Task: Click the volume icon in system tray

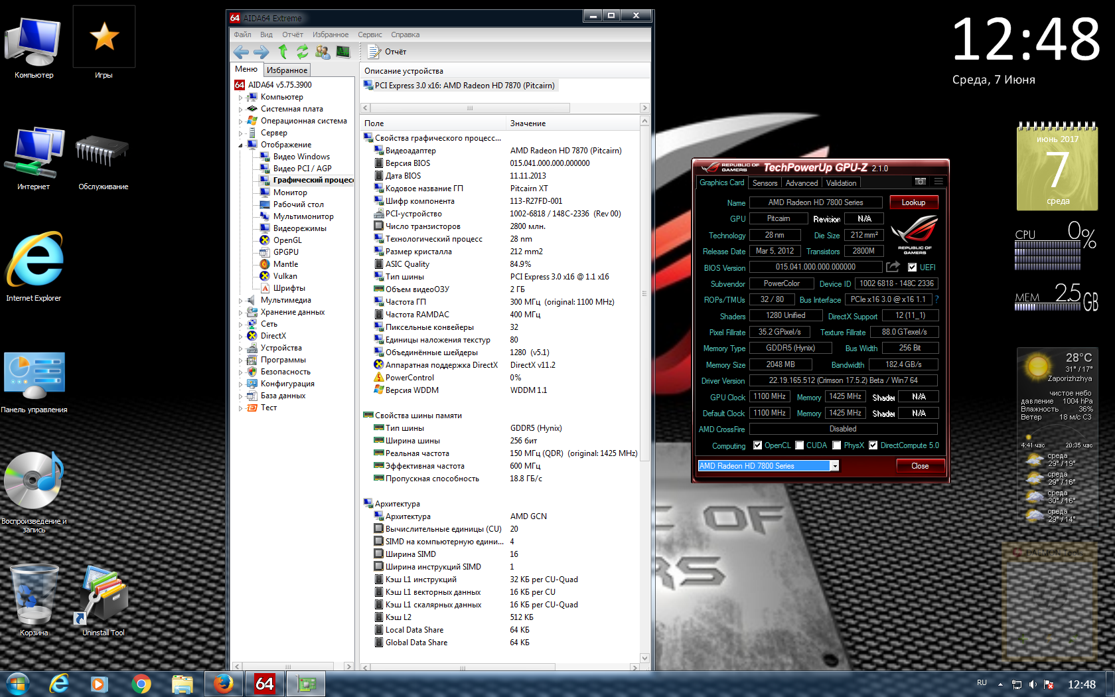Action: (1033, 684)
